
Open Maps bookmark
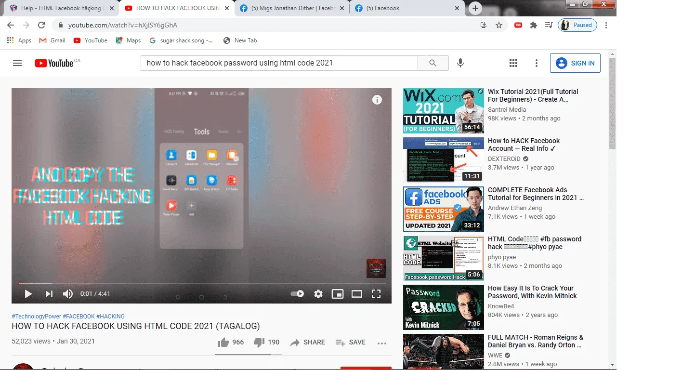[128, 40]
